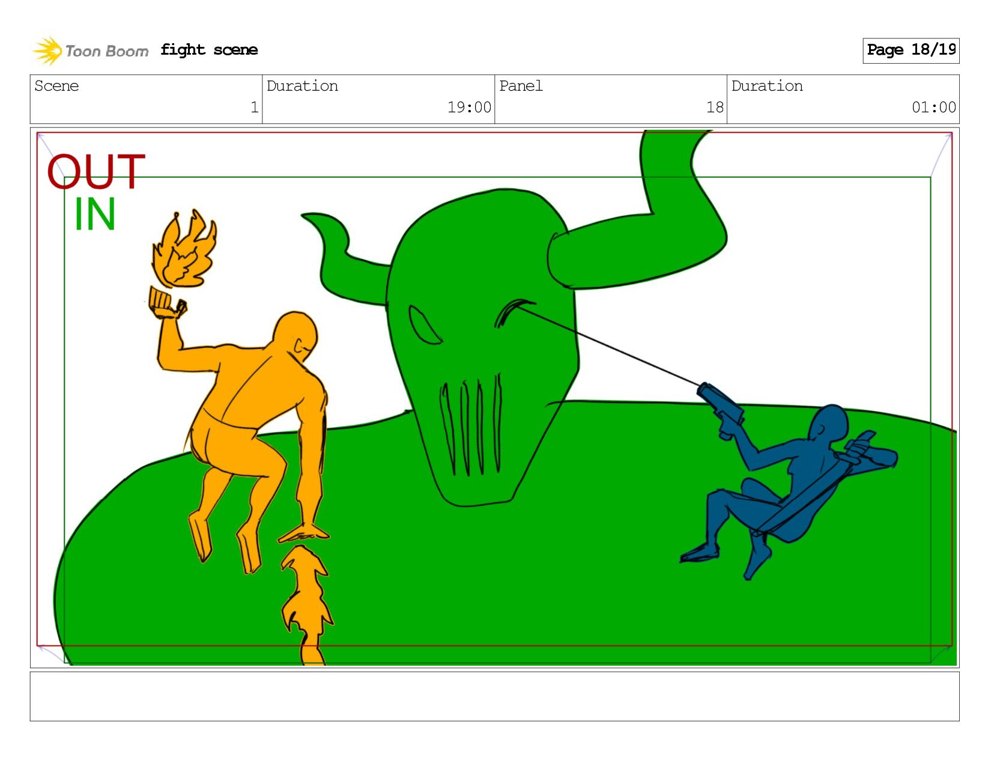Viewport: 991px width, 766px height.
Task: Click the Toon Boom logo
Action: [90, 50]
